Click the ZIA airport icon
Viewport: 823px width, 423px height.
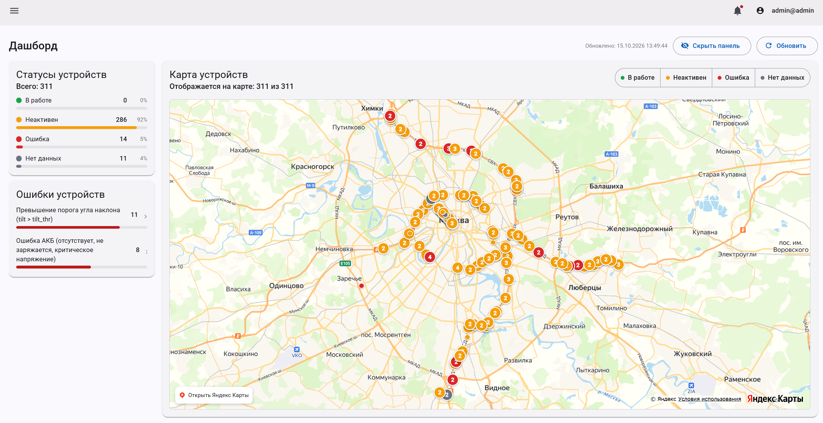click(x=691, y=385)
